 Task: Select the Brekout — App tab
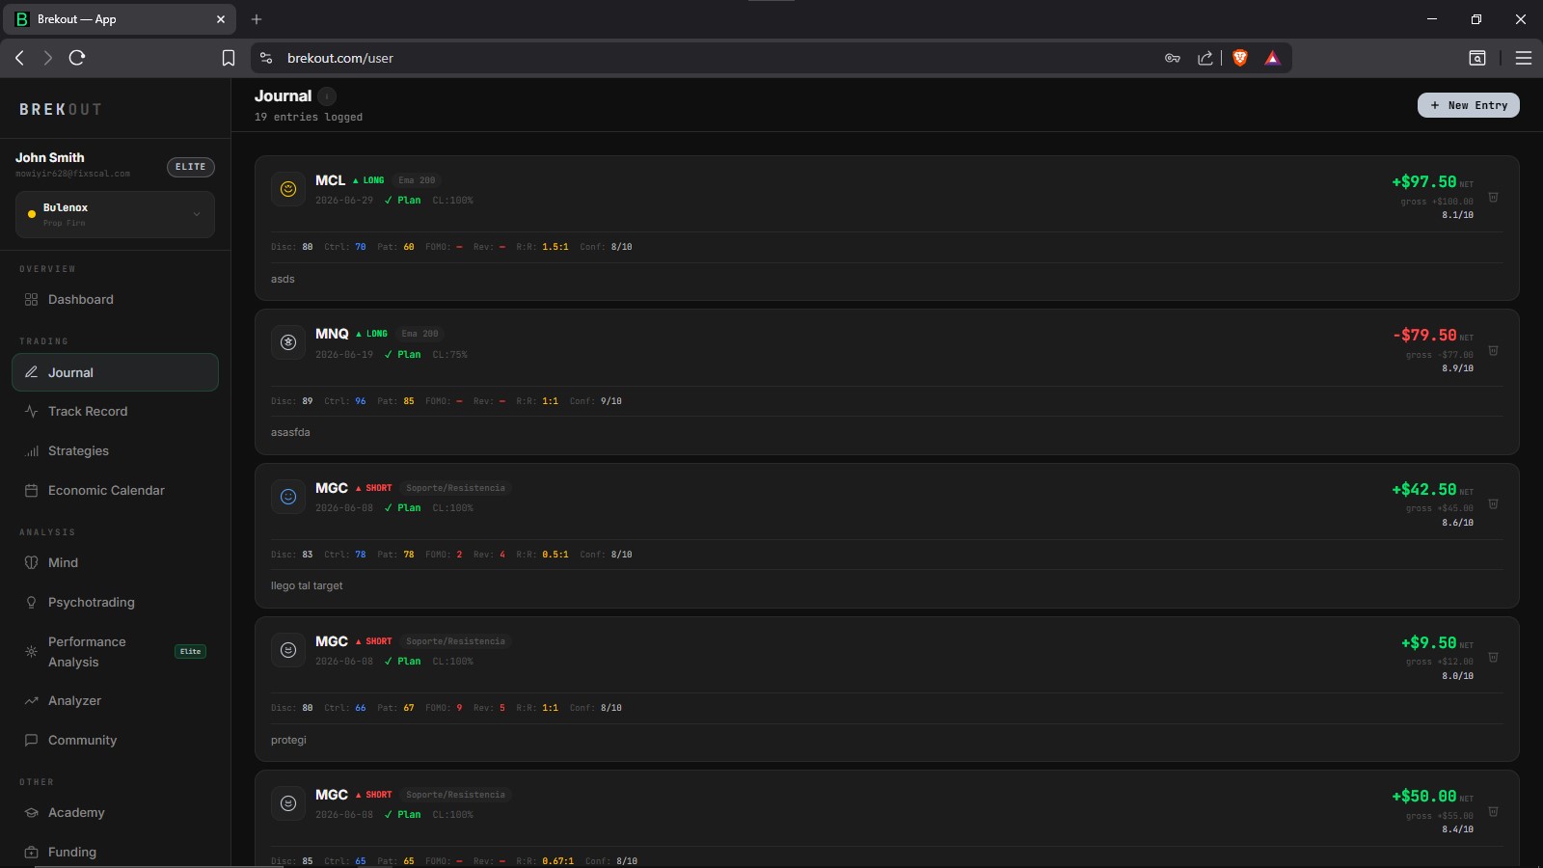coord(121,19)
